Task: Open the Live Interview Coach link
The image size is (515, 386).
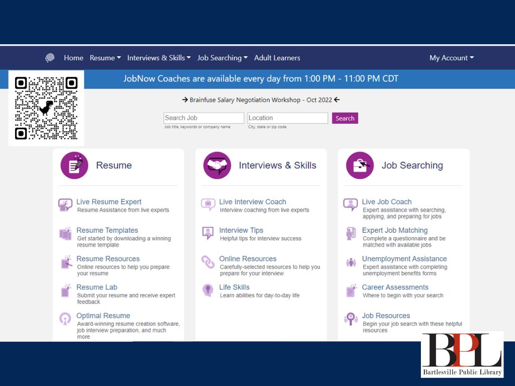Action: (252, 202)
